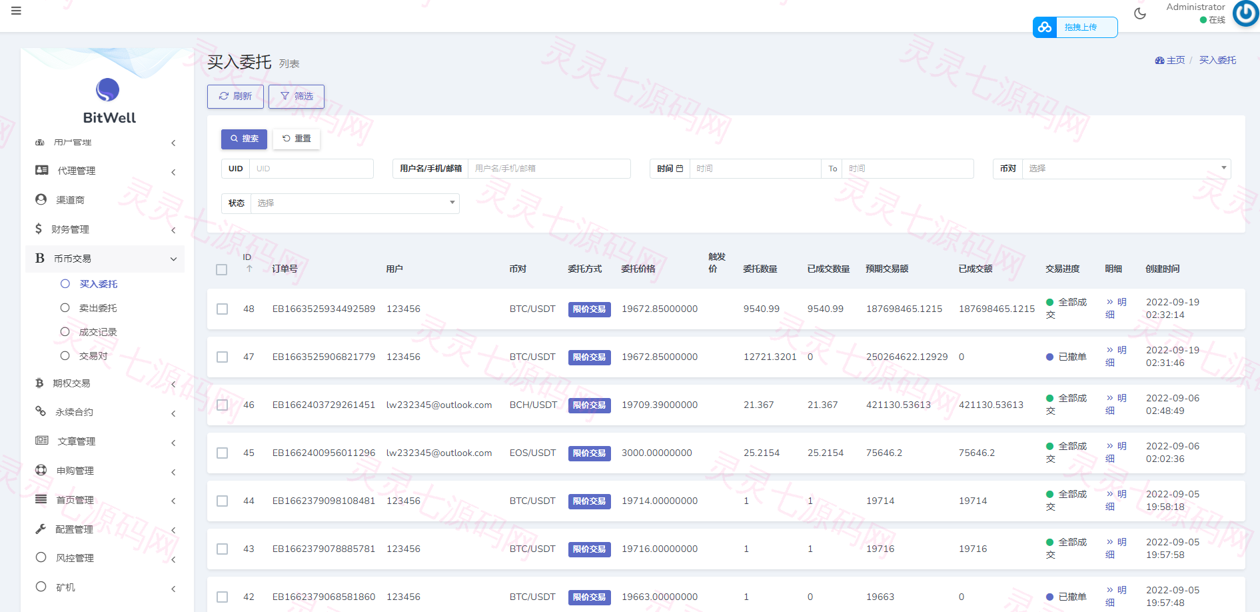Click the 期权交易 bitcoin icon

coord(39,383)
